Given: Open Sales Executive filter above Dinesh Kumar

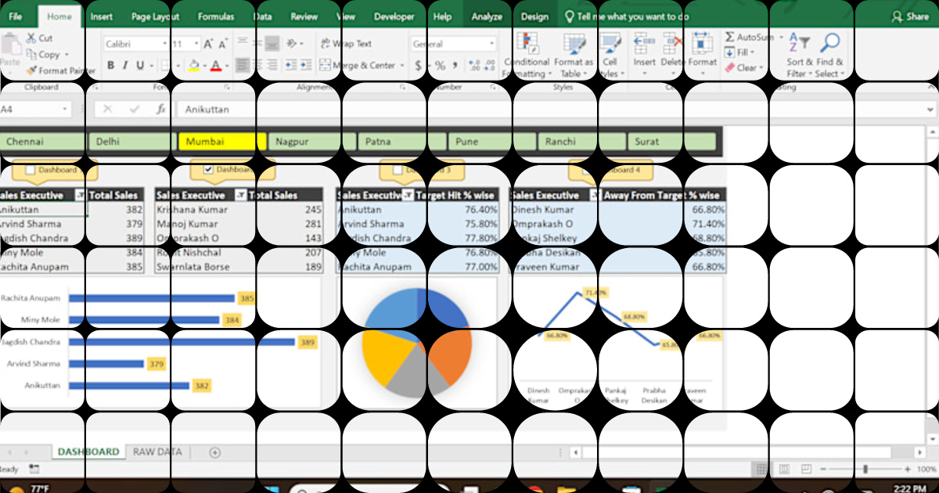Looking at the screenshot, I should pyautogui.click(x=595, y=195).
